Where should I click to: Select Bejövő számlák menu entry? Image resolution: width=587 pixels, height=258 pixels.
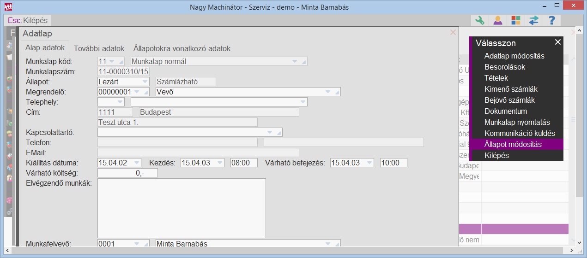coord(510,100)
